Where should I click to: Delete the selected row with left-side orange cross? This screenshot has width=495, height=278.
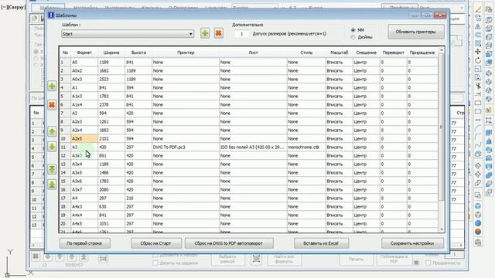[x=52, y=105]
